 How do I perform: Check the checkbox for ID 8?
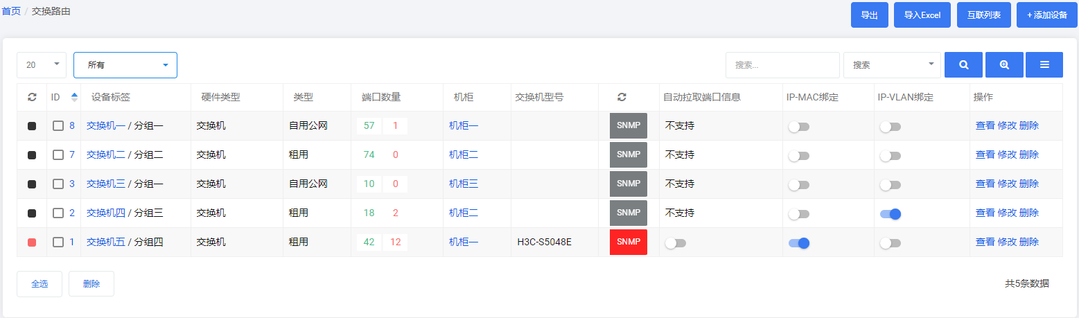point(58,126)
